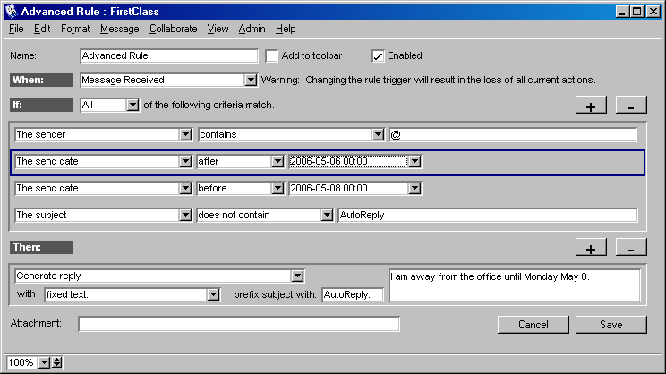The height and width of the screenshot is (374, 666).
Task: Expand 'The sender' field dropdown
Action: pyautogui.click(x=185, y=134)
